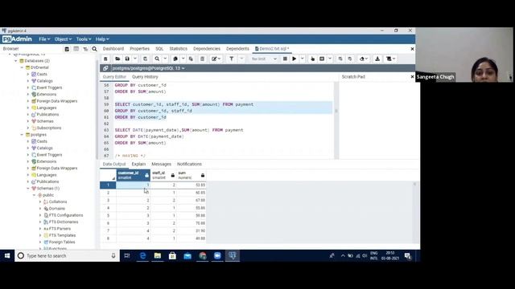Screen dimensions: 515x289
Task: Open the Zoom app from the taskbar
Action: (217, 255)
